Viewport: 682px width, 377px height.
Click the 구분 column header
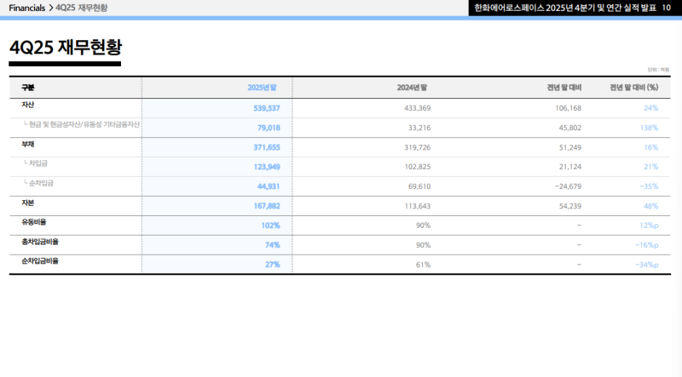(x=28, y=88)
